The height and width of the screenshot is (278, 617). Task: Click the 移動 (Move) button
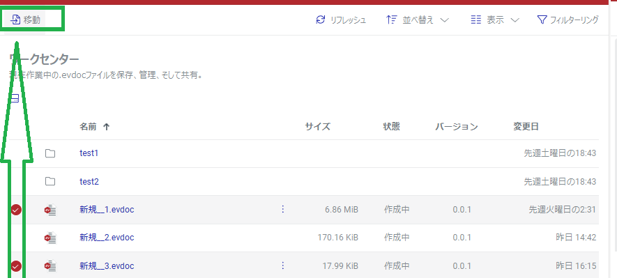pos(26,20)
